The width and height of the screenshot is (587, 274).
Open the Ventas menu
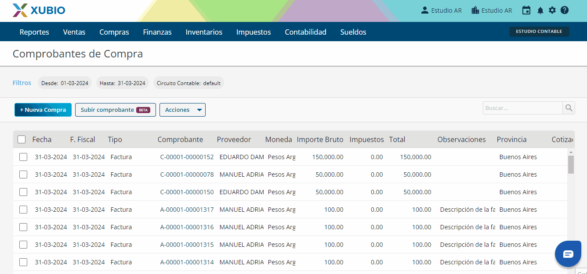click(x=74, y=32)
